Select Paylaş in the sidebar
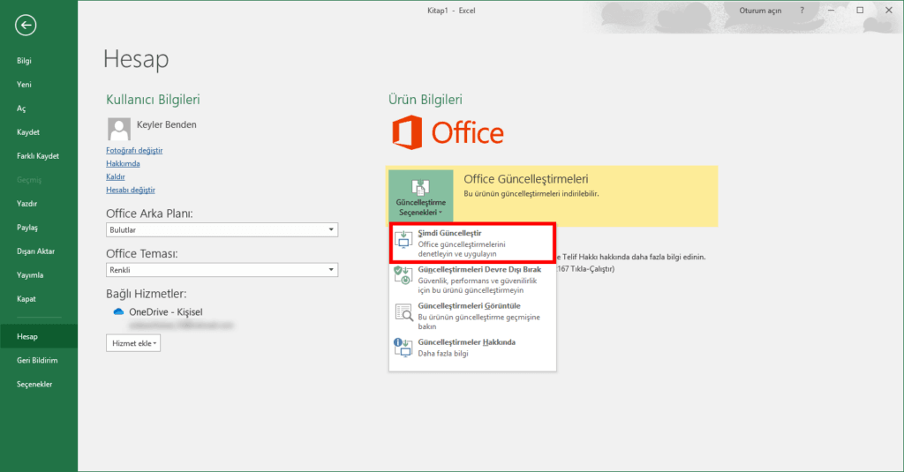Image resolution: width=904 pixels, height=472 pixels. point(27,227)
